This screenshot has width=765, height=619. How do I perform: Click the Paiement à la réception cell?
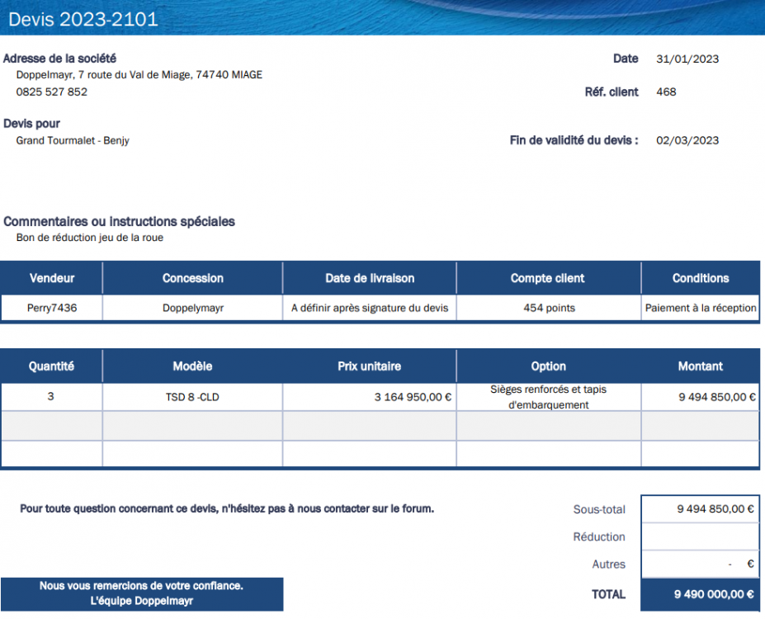700,308
